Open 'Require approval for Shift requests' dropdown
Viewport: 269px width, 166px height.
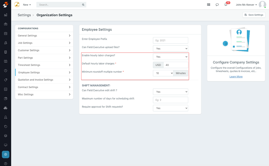point(170,108)
